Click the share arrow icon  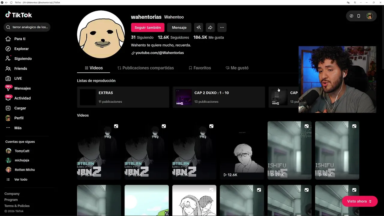(x=210, y=27)
